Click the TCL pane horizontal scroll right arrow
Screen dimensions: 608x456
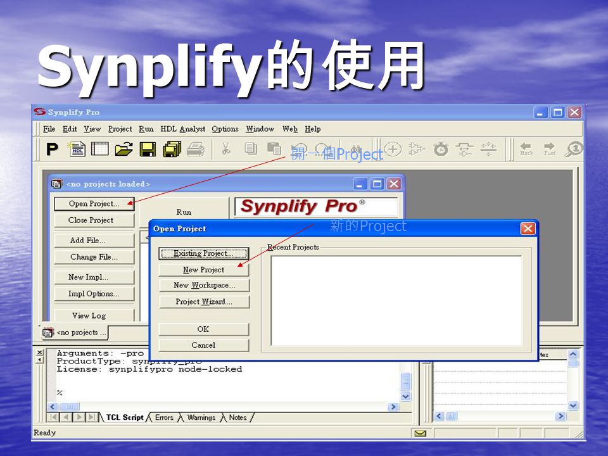(393, 407)
